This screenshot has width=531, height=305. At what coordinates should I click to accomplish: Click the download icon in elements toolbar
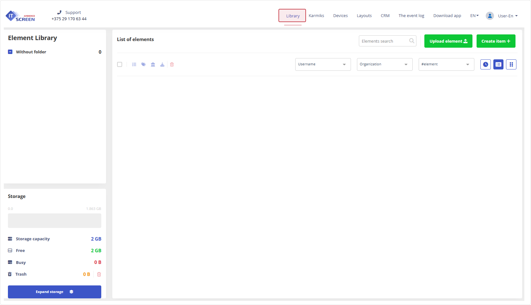162,64
